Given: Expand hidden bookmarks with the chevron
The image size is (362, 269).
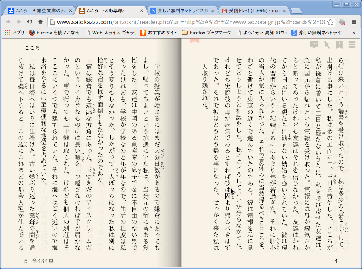Looking at the screenshot, I should [x=354, y=33].
